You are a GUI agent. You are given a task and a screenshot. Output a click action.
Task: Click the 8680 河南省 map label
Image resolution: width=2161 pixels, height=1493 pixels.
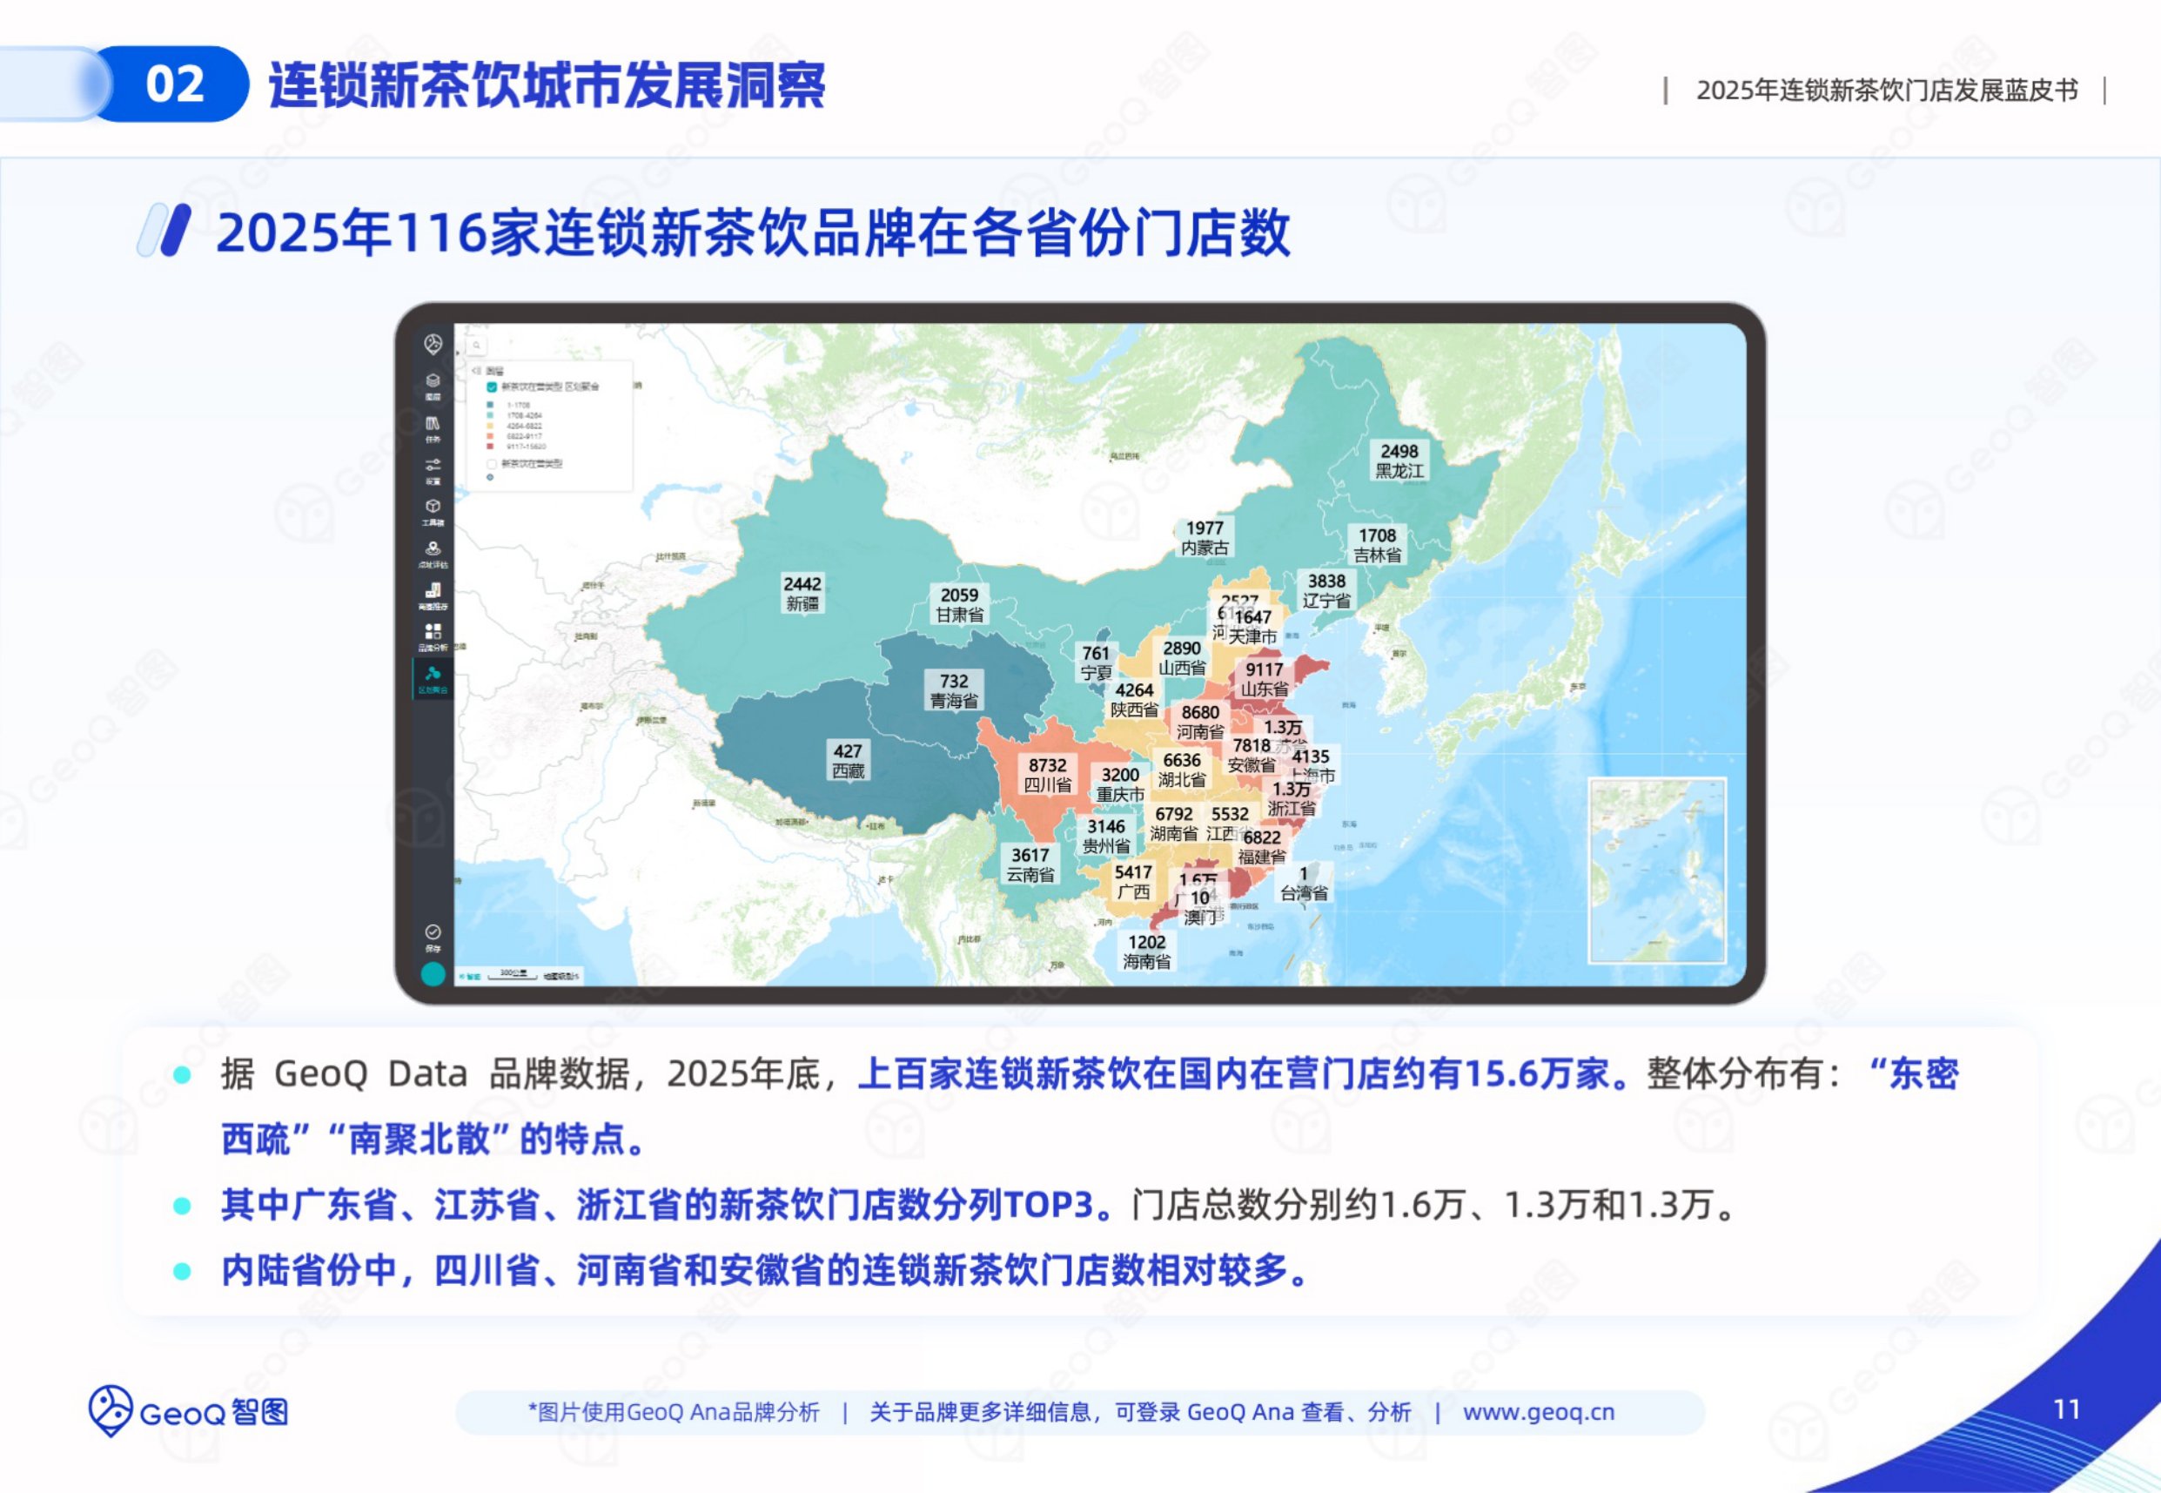1199,721
